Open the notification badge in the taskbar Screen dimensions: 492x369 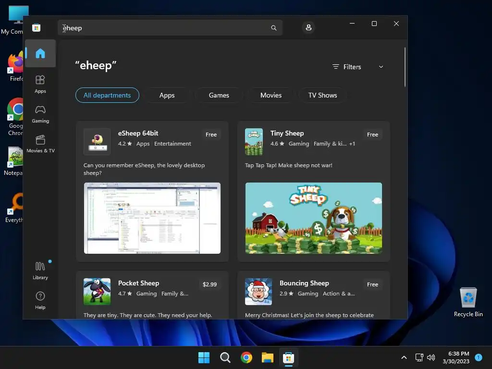tap(479, 357)
